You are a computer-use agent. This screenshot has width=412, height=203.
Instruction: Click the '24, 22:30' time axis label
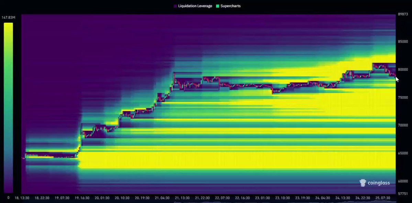[x=362, y=198]
